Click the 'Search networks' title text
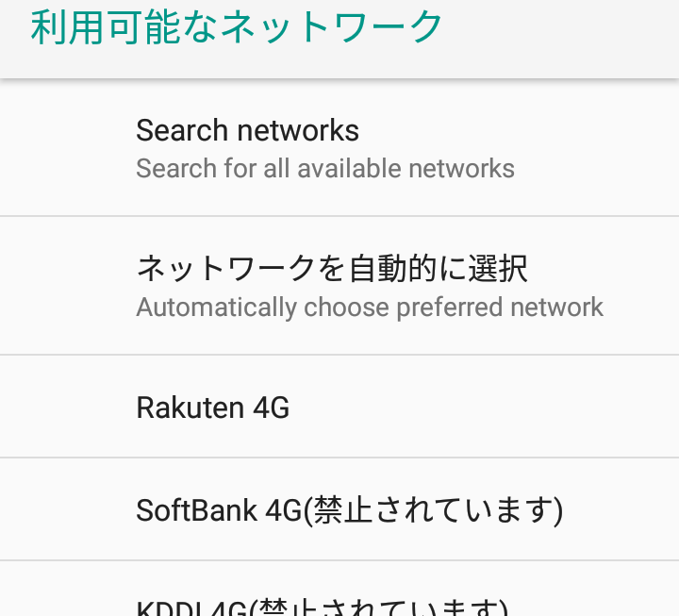 pos(247,130)
